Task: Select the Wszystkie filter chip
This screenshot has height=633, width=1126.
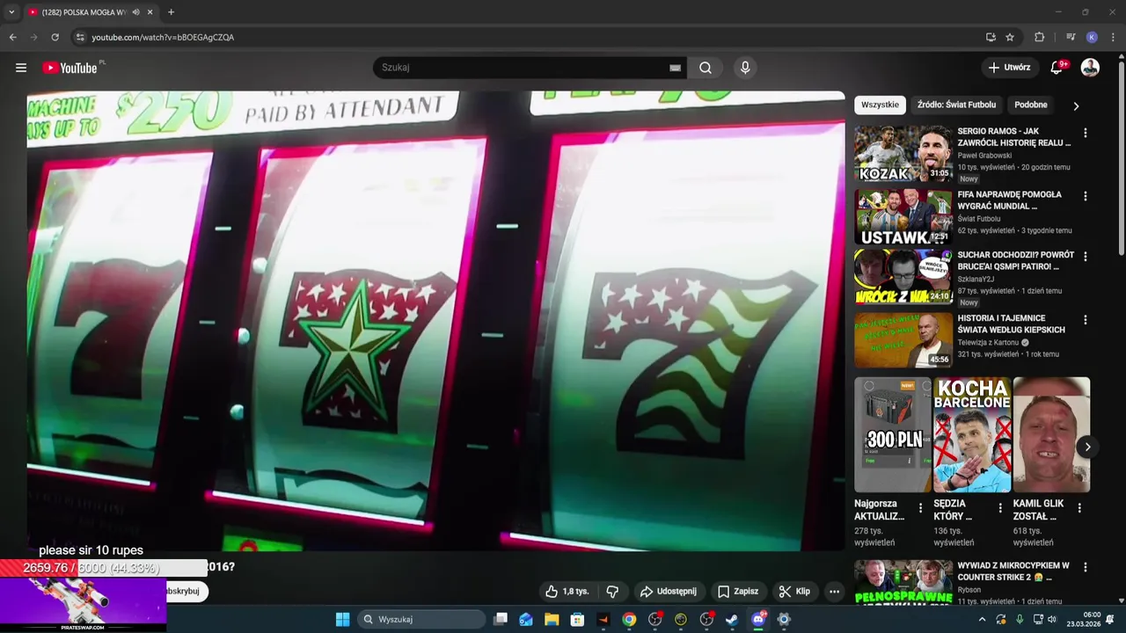Action: tap(880, 105)
